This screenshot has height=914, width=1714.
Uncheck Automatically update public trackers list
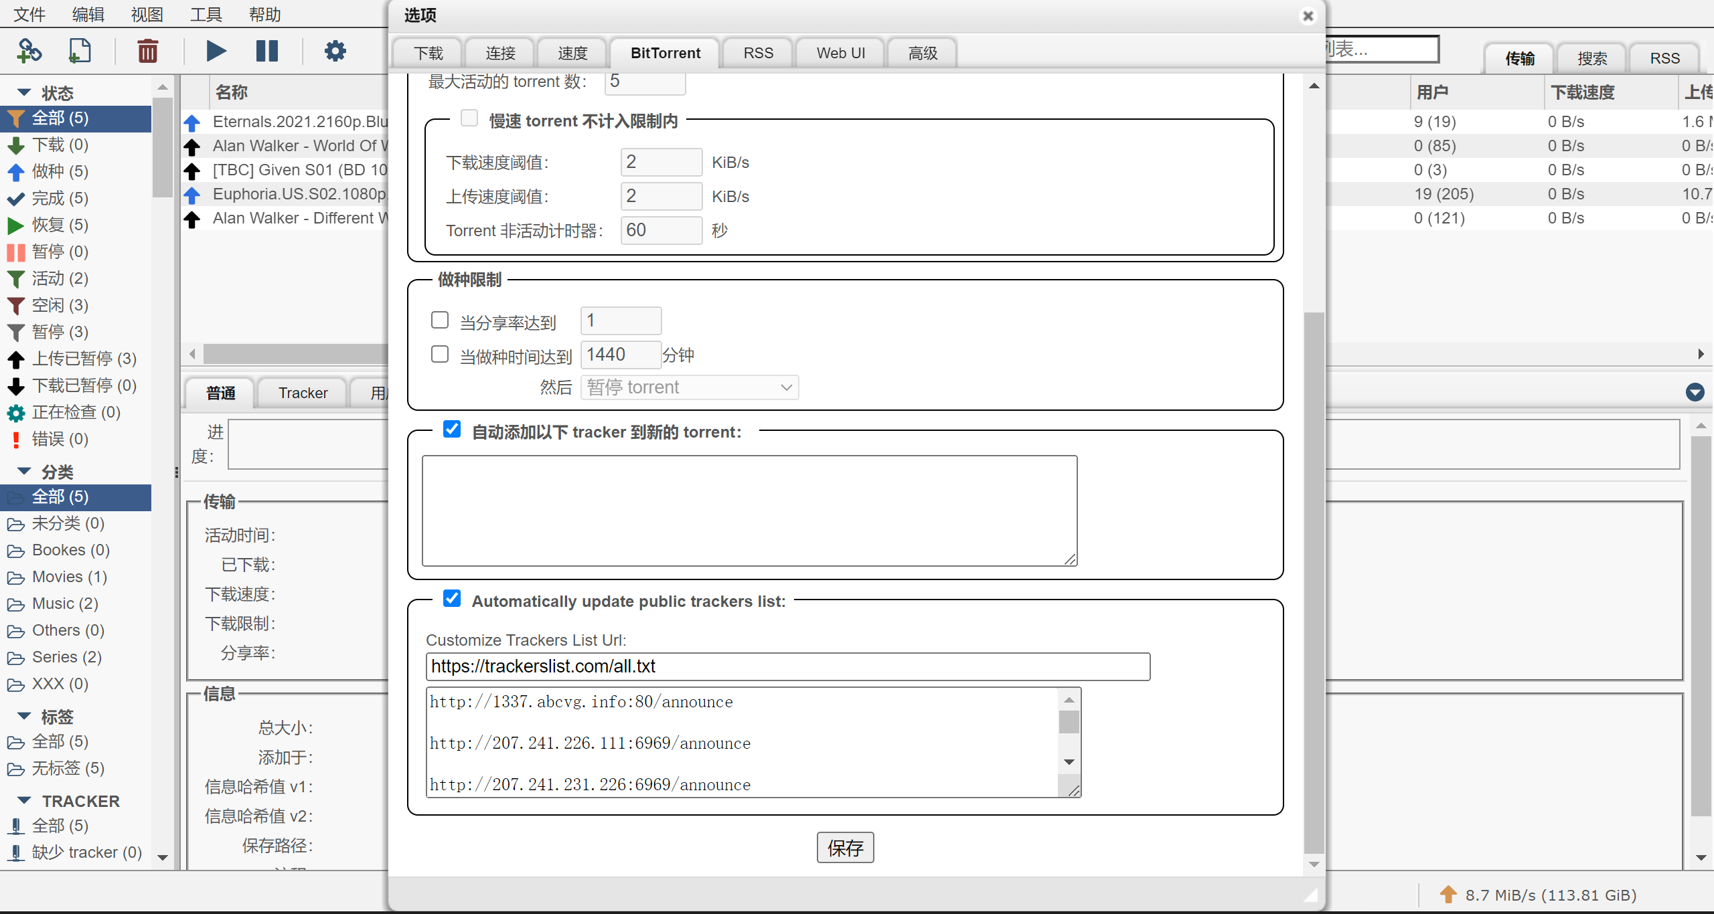452,598
